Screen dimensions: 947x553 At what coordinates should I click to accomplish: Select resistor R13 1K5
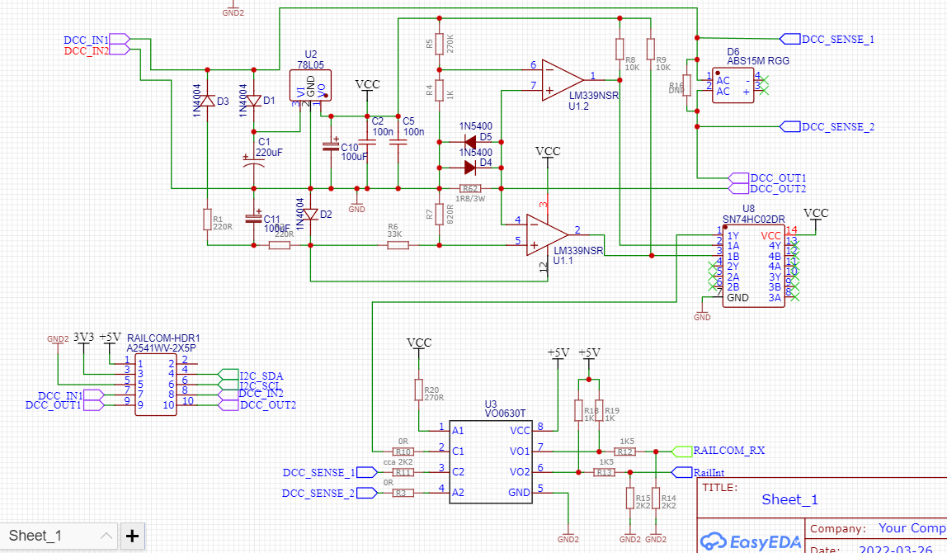pos(605,472)
